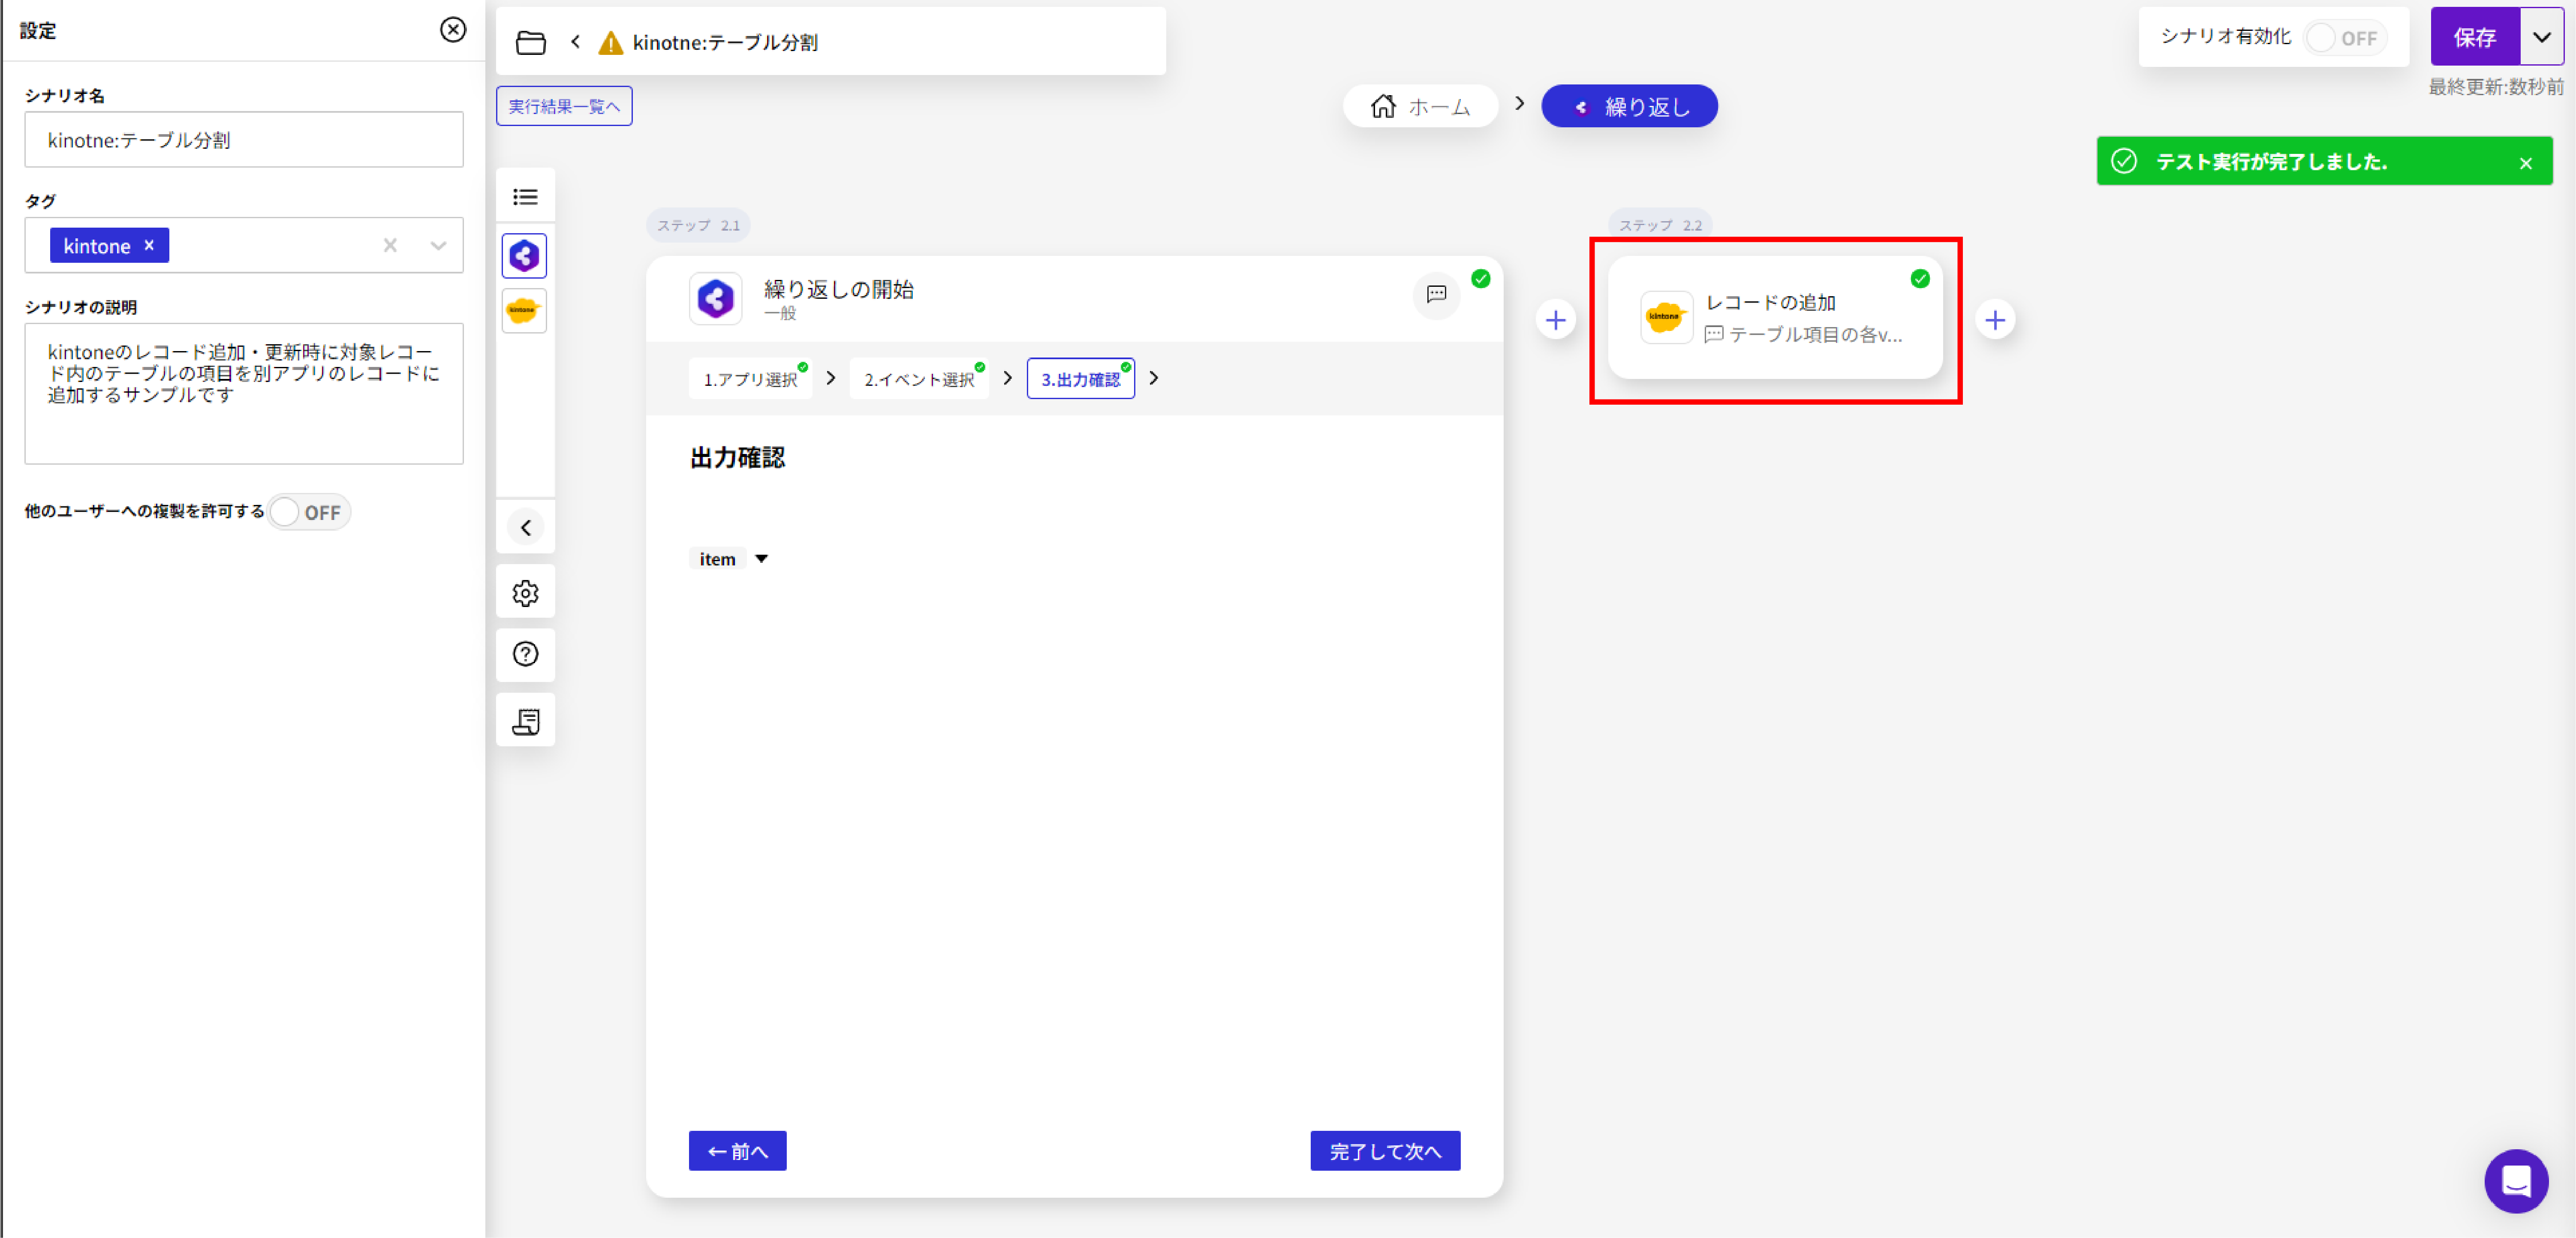Click the ←前へ button
This screenshot has height=1238, width=2576.
tap(737, 1151)
